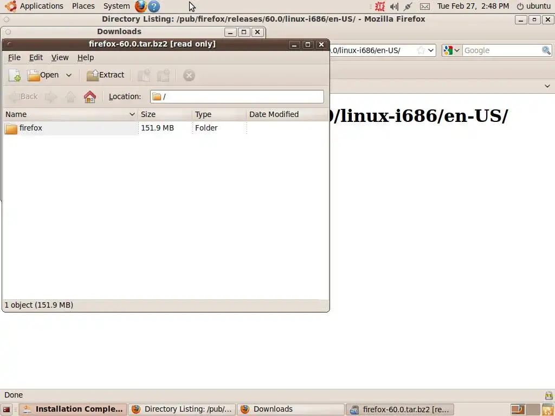
Task: Expand Firefox URL history dropdown arrow
Action: [431, 50]
